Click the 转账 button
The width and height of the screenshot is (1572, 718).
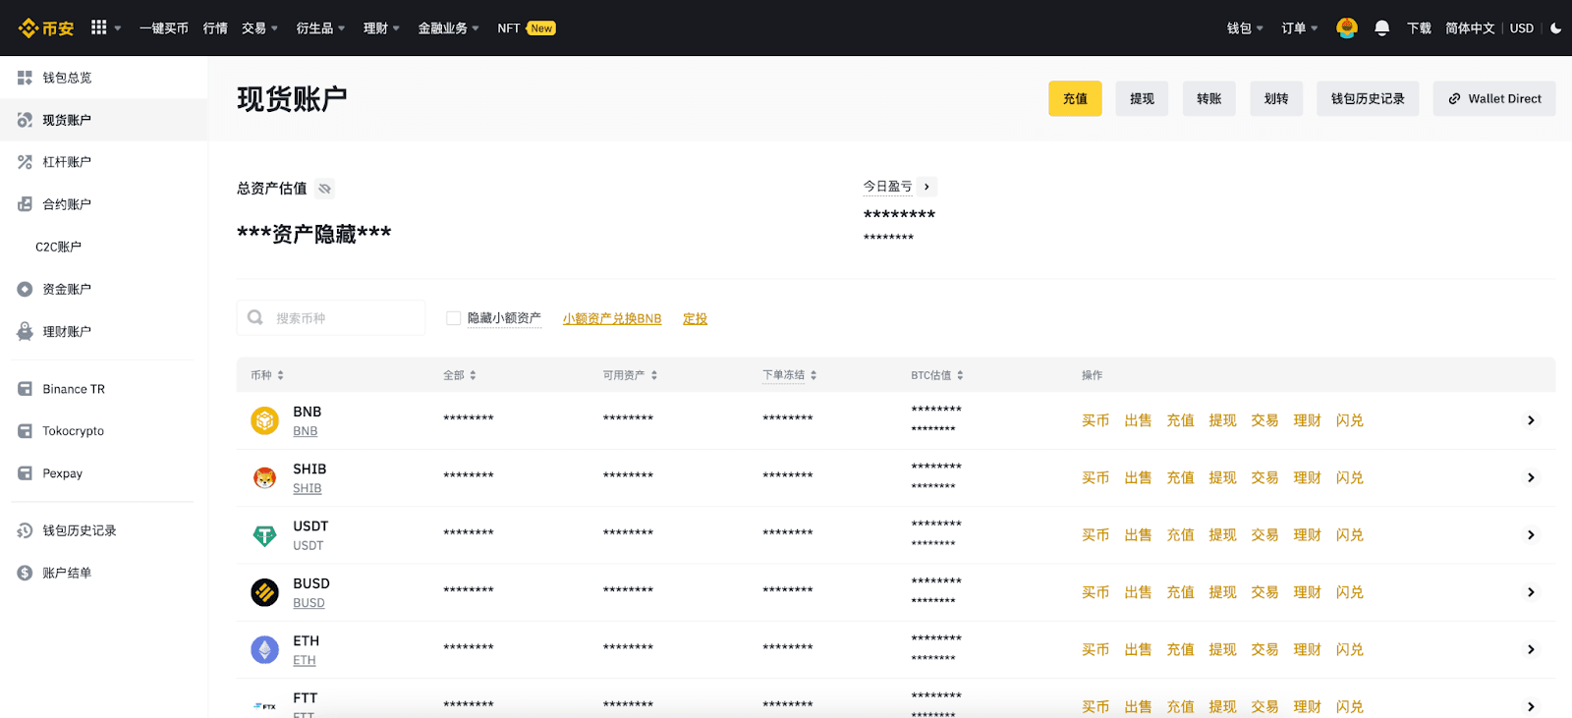click(x=1208, y=98)
